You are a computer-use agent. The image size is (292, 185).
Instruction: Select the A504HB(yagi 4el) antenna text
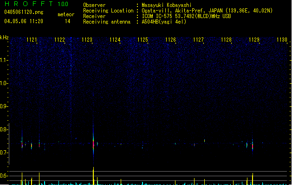click(164, 22)
